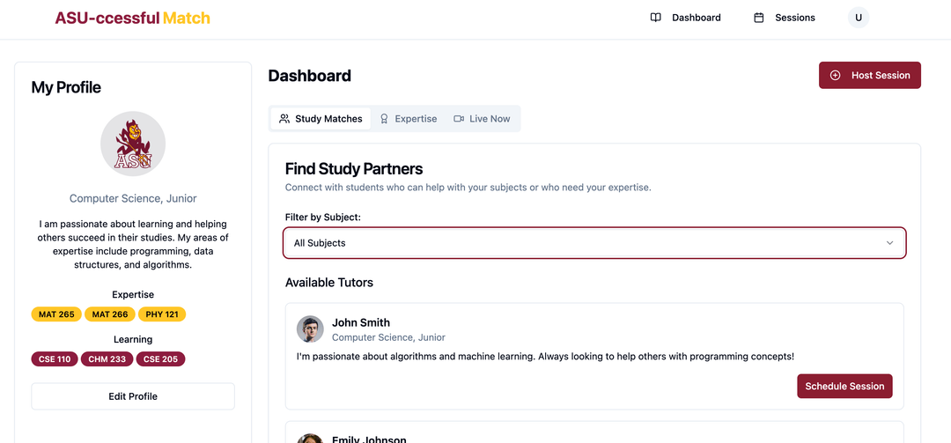Click the calendar icon beside Sessions
Screen dimensions: 951x443
coord(759,18)
